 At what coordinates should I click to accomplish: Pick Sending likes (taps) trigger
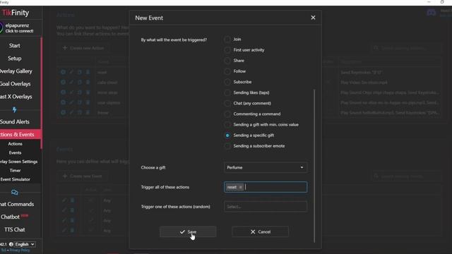[x=227, y=92]
